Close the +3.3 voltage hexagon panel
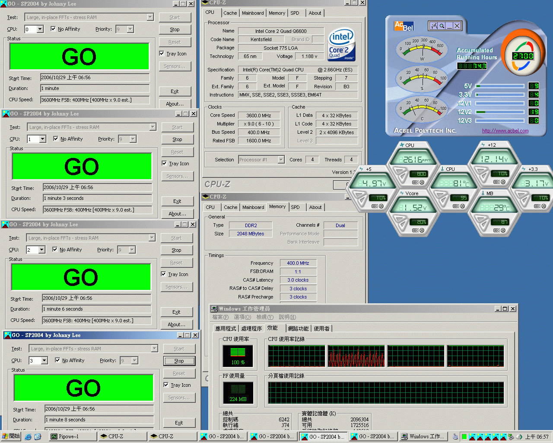 [x=543, y=206]
